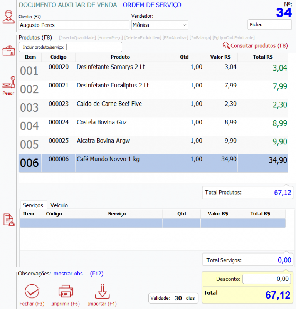Click the customer profile icon in sidebar
The height and width of the screenshot is (309, 296).
tap(8, 17)
